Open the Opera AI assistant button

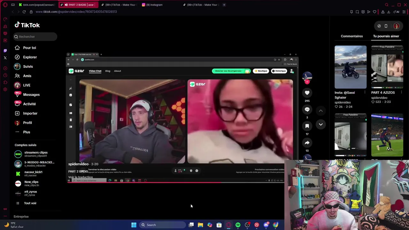[x=397, y=12]
